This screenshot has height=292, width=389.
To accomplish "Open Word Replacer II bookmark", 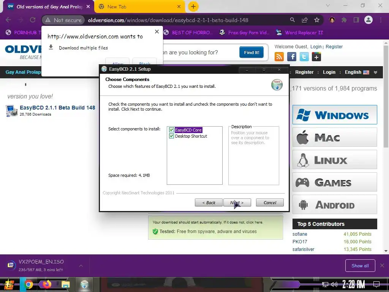I will coord(299,33).
